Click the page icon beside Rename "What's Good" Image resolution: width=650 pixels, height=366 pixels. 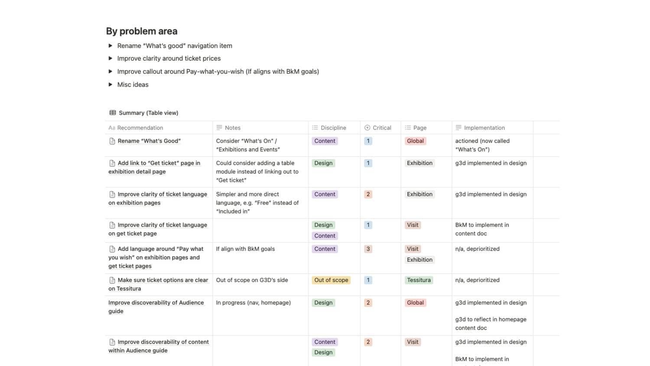coord(112,141)
